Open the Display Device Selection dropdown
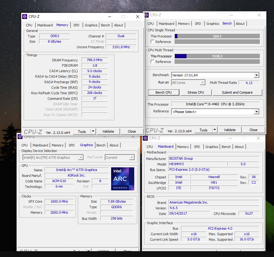The width and height of the screenshot is (274, 257). point(81,158)
